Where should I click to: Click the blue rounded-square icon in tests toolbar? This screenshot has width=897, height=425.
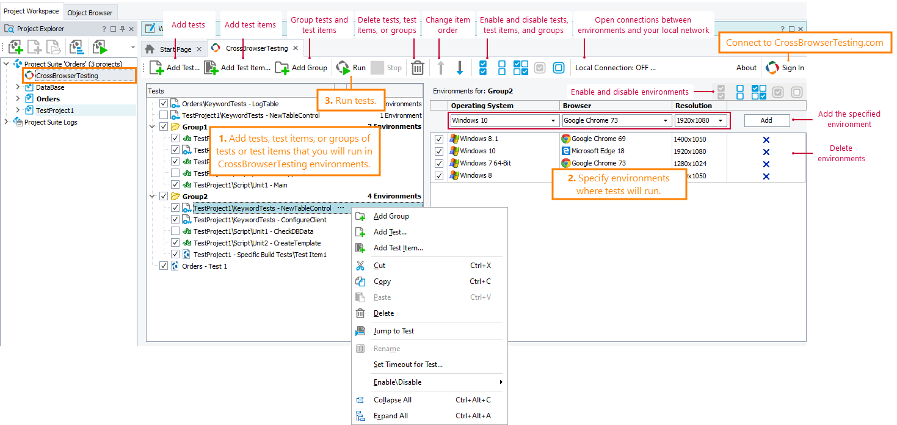coord(559,68)
